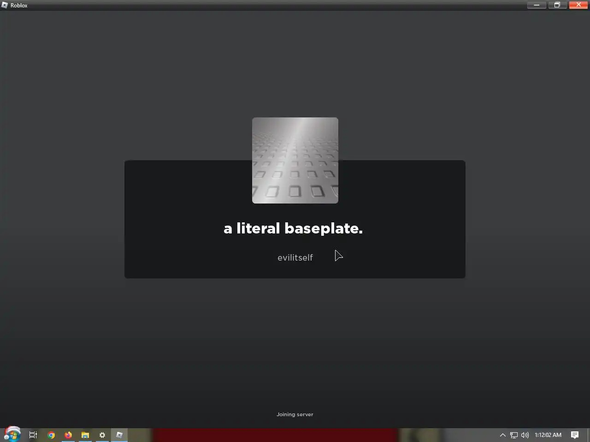Close the Roblox window

(578, 5)
